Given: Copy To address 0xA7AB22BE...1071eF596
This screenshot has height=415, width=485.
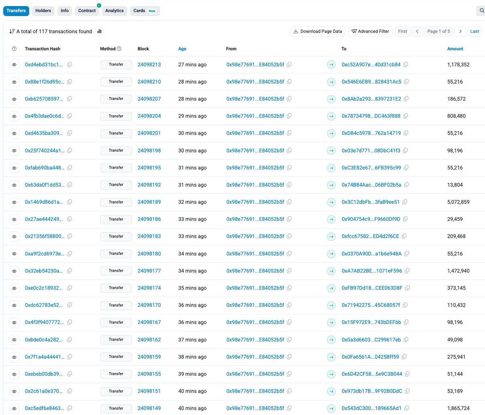Looking at the screenshot, I should coord(407,271).
